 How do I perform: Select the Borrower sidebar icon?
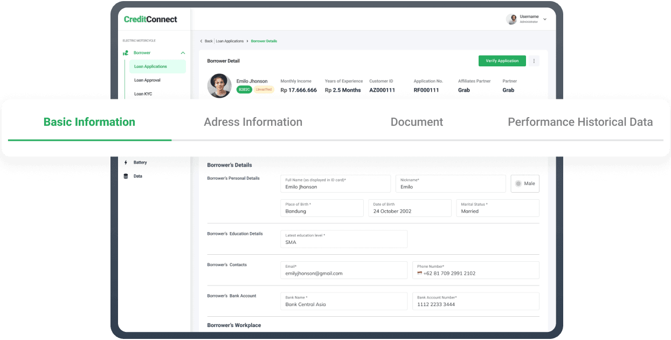126,53
